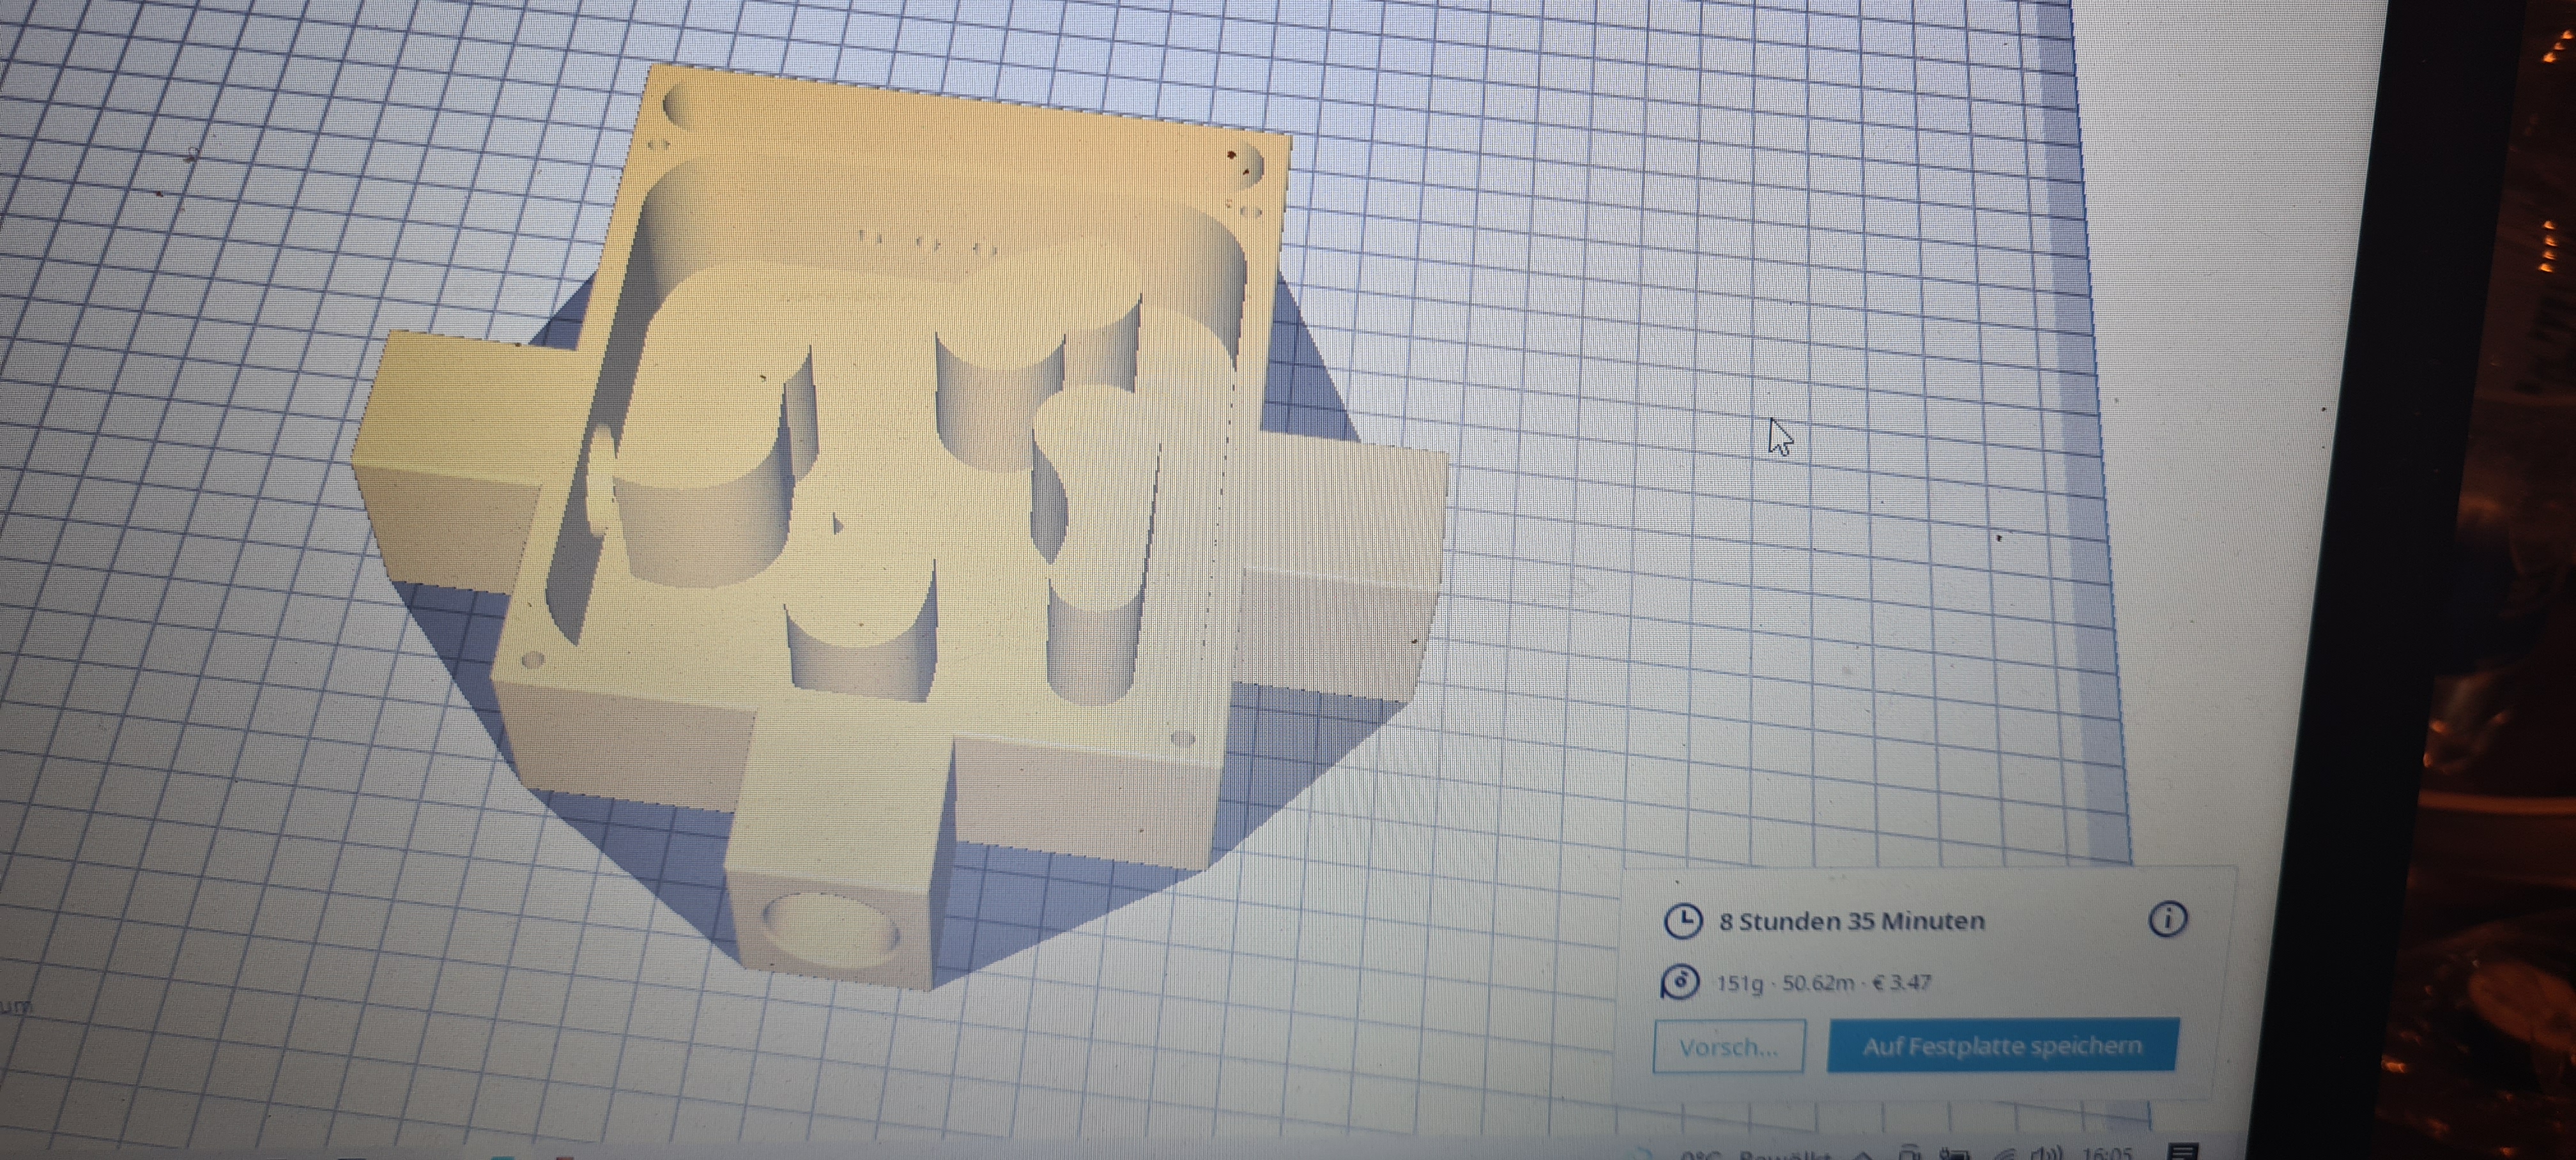Screen dimensions: 2576x1160
Task: Click the filament spool material icon
Action: pyautogui.click(x=1680, y=982)
